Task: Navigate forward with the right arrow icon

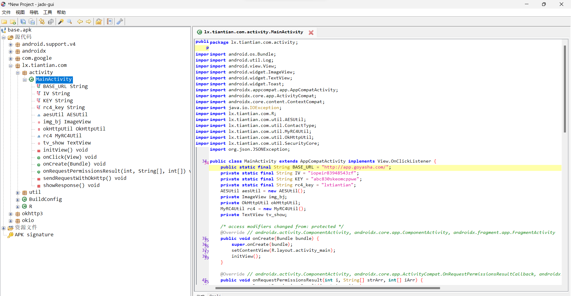Action: tap(89, 22)
